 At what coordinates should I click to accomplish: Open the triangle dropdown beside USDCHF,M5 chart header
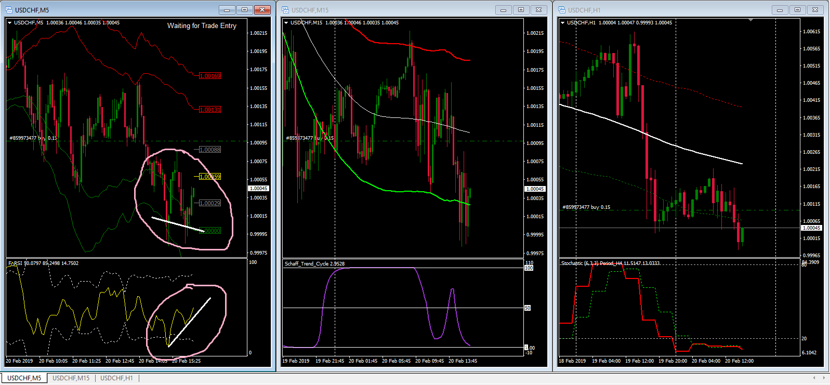[9, 23]
